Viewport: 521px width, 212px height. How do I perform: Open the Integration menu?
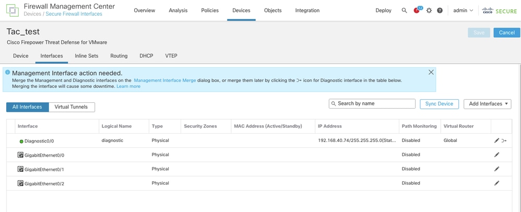pyautogui.click(x=307, y=10)
